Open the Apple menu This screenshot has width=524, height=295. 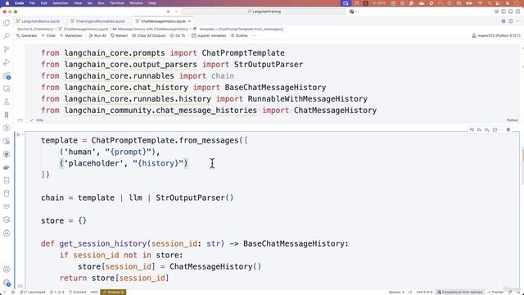coord(7,3)
